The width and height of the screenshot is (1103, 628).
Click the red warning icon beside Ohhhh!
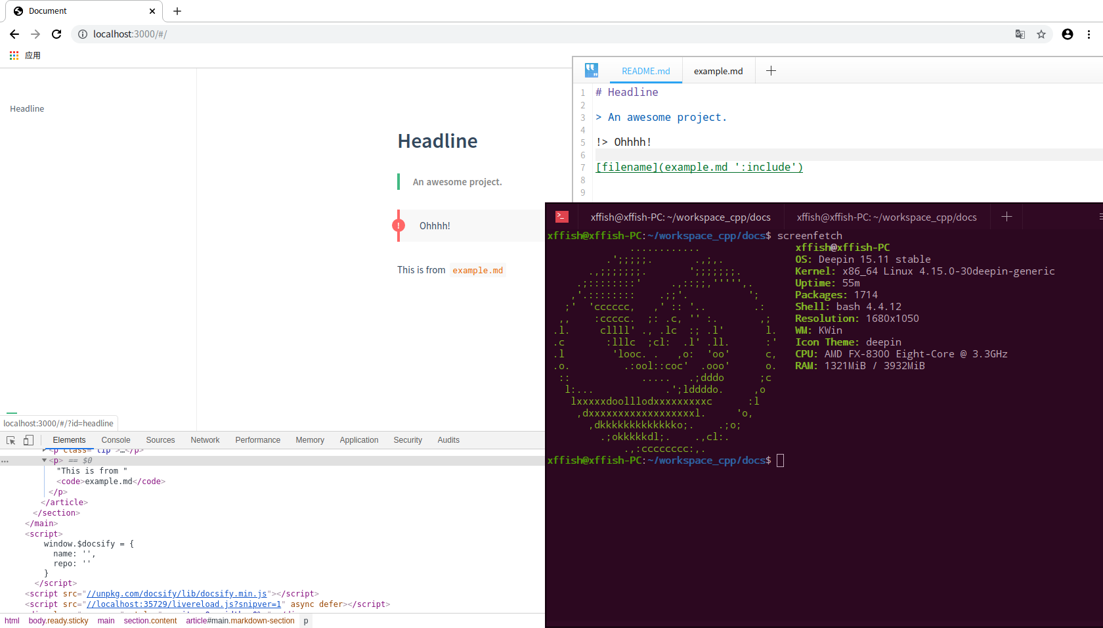(x=399, y=225)
